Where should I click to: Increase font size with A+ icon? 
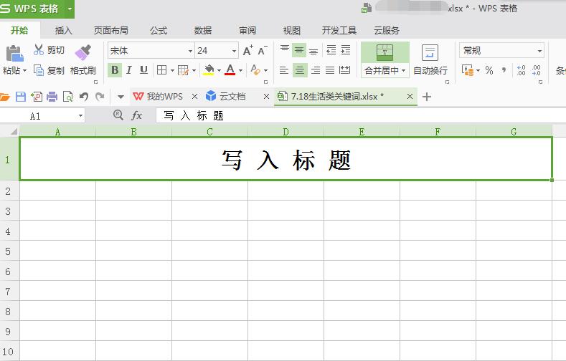point(247,50)
